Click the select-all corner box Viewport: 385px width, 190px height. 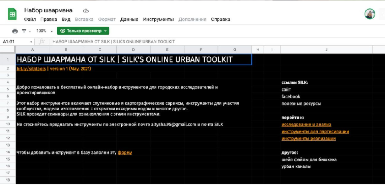click(x=8, y=49)
